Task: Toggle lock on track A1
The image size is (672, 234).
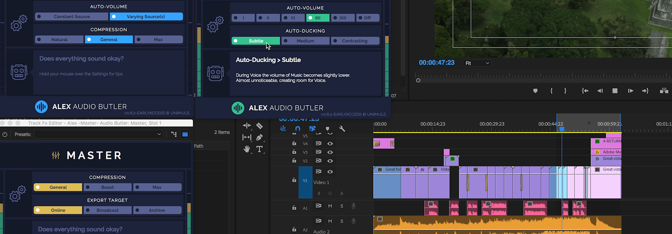Action: pos(294,207)
